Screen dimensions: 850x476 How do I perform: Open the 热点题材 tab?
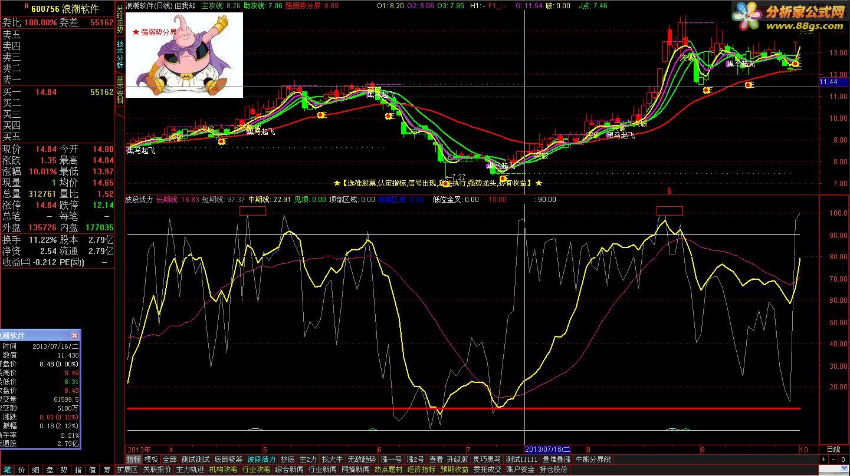click(x=388, y=470)
